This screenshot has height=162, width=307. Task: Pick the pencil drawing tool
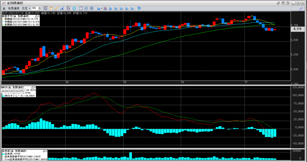click(56, 8)
